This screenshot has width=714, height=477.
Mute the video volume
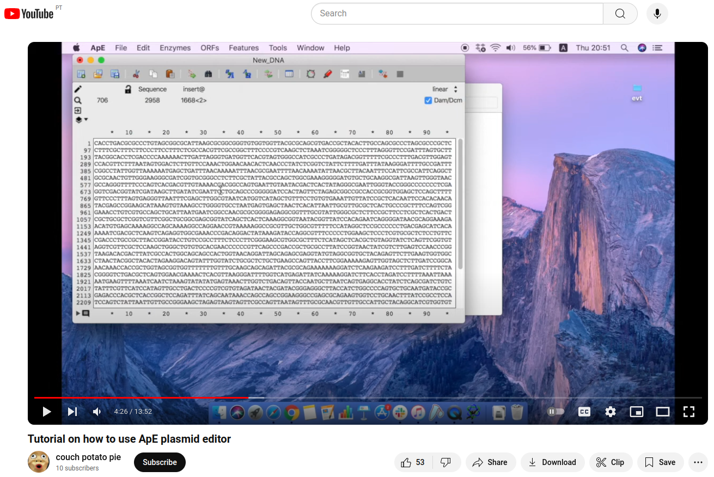coord(97,412)
